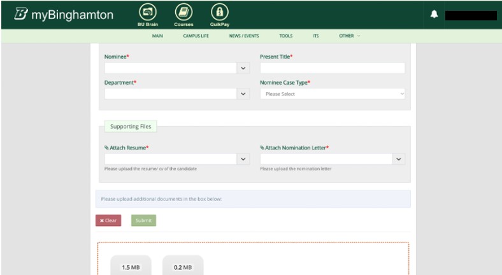Click the Present Title input field

click(333, 68)
